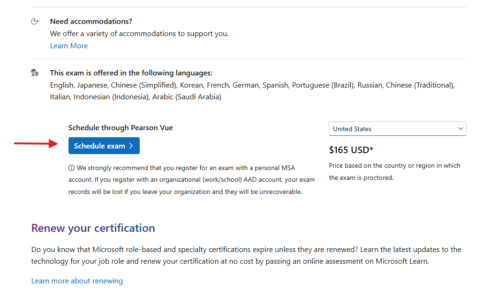Open the United States country dropdown
This screenshot has width=491, height=296.
397,129
